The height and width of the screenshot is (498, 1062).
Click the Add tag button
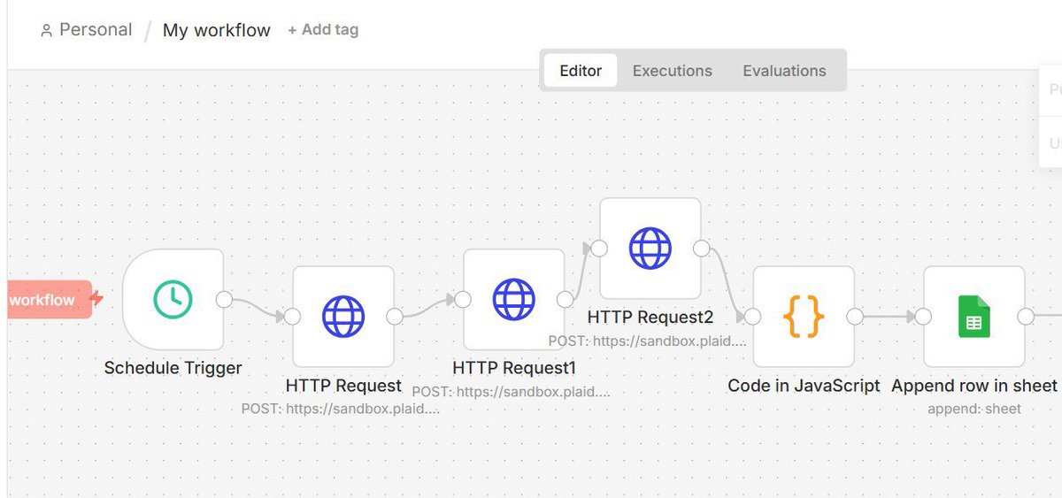(x=323, y=29)
